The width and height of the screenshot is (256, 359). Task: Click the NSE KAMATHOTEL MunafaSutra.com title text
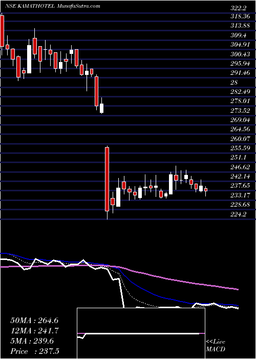[53, 6]
